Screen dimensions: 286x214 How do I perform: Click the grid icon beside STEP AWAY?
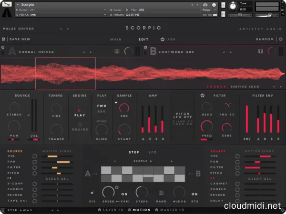tap(3, 210)
